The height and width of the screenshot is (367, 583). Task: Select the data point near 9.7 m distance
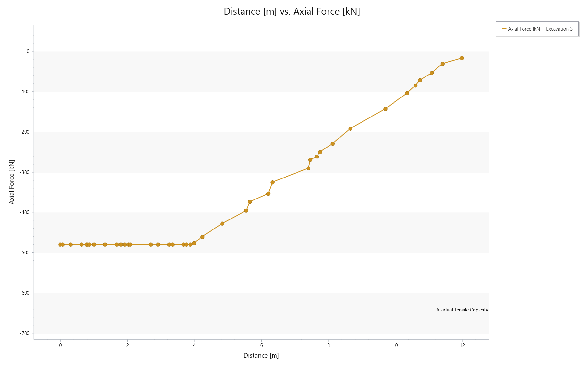(385, 109)
